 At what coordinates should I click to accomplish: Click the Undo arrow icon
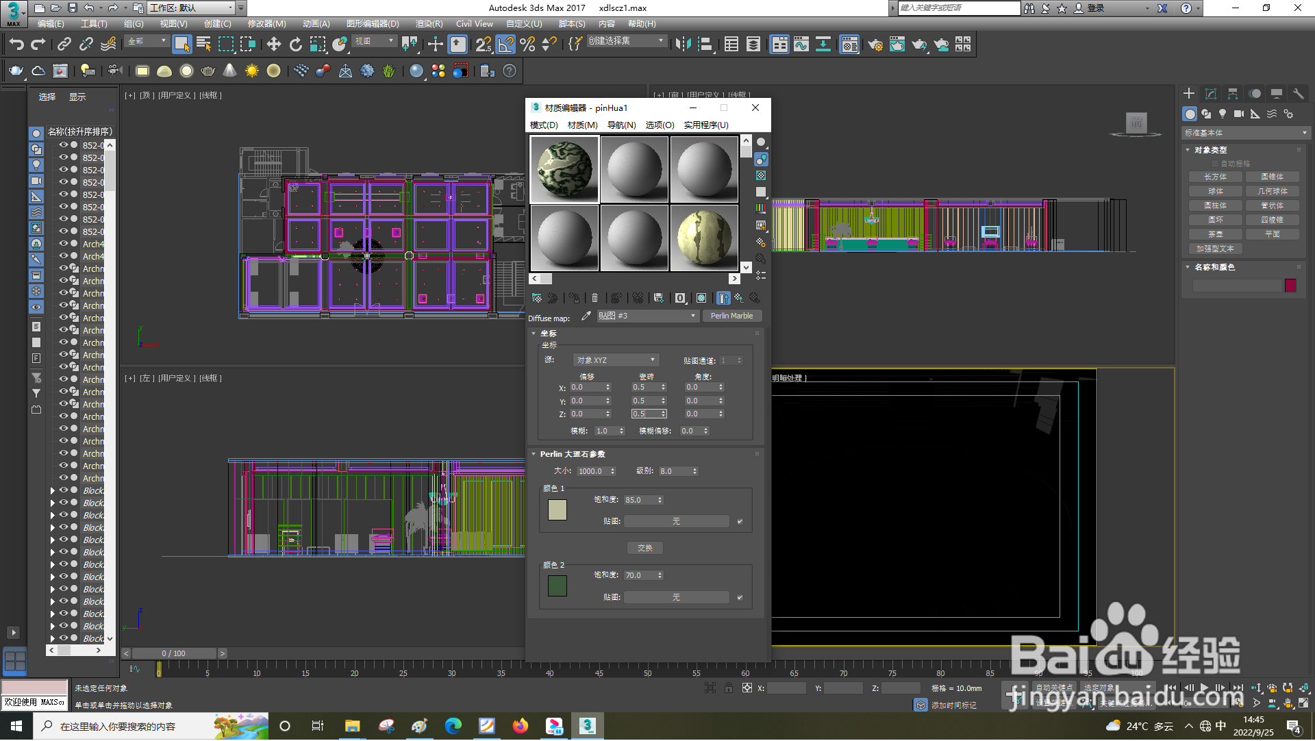click(16, 45)
